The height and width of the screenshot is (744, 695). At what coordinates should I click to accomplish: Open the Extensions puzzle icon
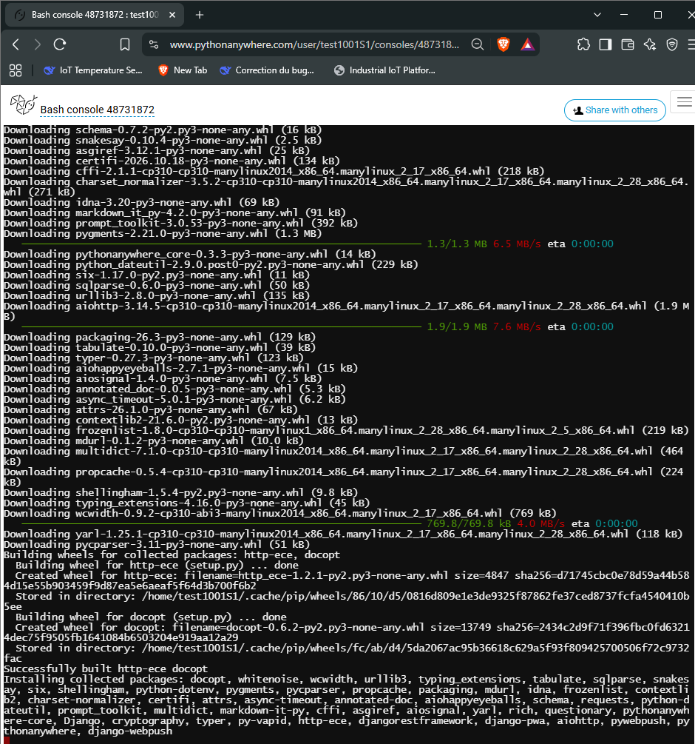point(583,44)
